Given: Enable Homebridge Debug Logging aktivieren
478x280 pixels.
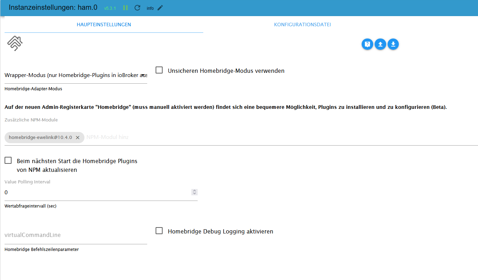Looking at the screenshot, I should 159,231.
